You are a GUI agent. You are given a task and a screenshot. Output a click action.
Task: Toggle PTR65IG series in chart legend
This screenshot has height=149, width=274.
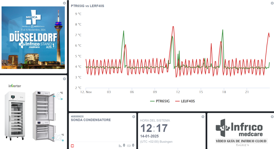(160, 101)
